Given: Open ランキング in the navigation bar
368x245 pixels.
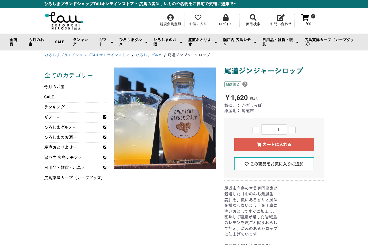Looking at the screenshot, I should tap(80, 42).
